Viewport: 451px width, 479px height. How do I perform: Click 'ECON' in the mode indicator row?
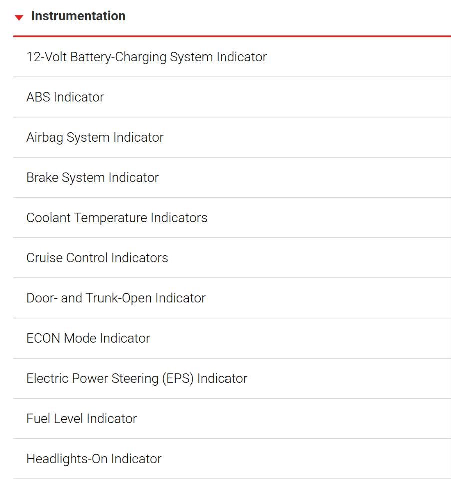(43, 338)
